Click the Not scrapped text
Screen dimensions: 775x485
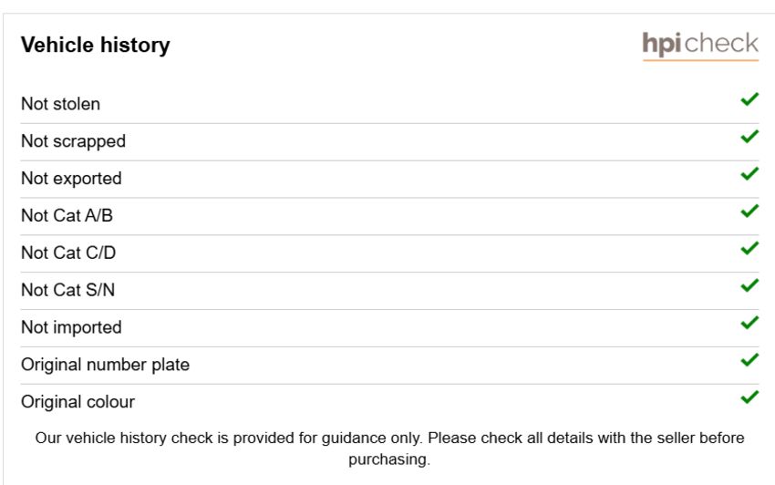[x=74, y=141]
